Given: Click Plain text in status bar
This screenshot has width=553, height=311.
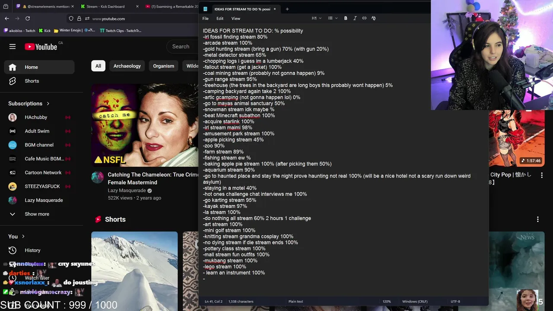Looking at the screenshot, I should (296, 301).
